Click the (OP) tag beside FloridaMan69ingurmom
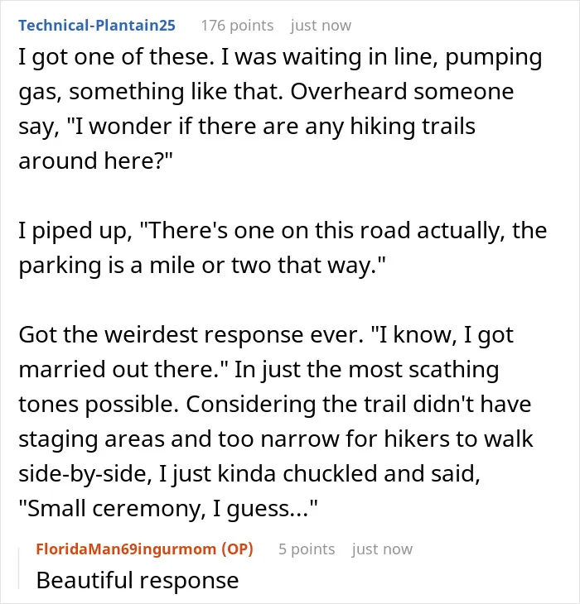Viewport: 580px width, 604px height. click(237, 549)
